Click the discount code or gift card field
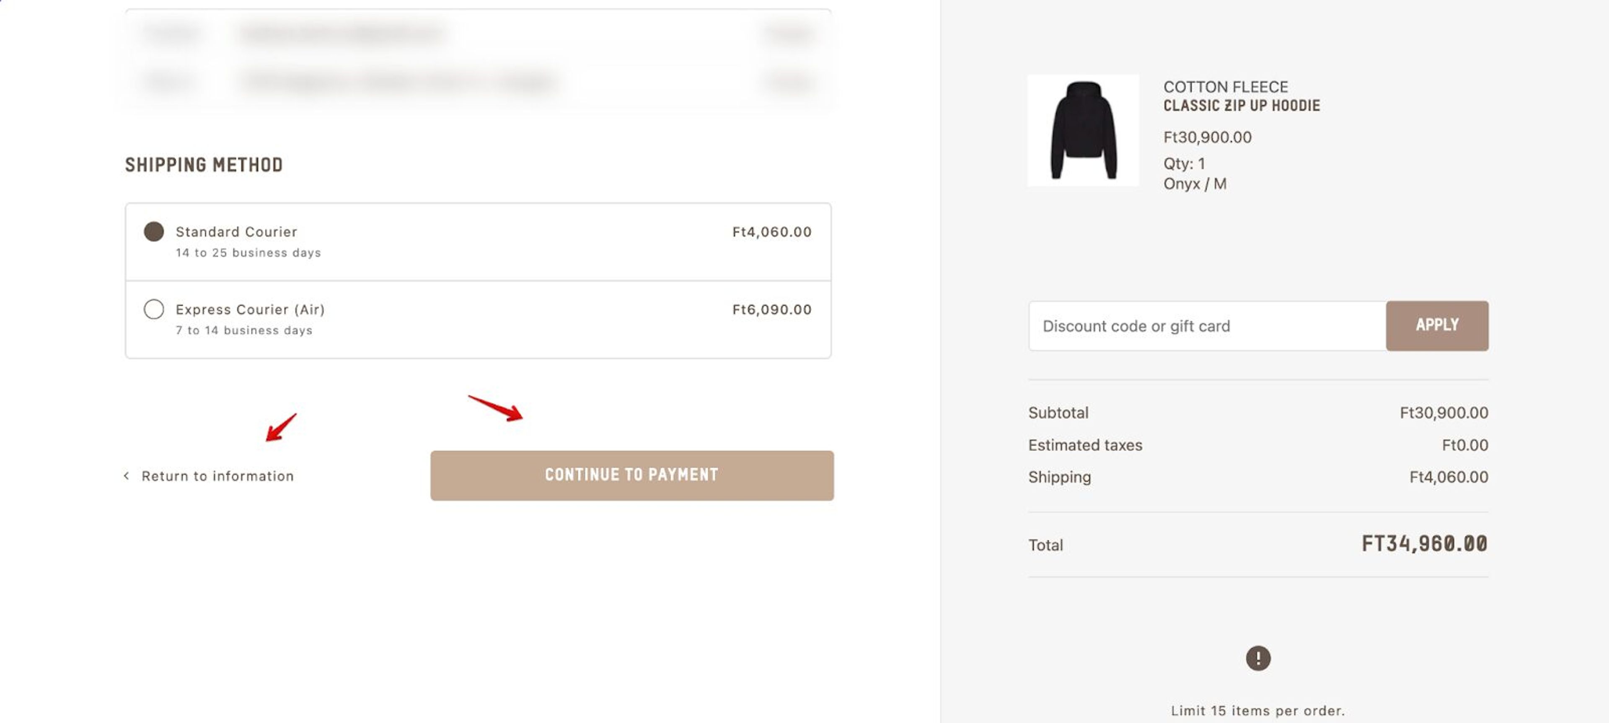1609x723 pixels. (x=1205, y=325)
